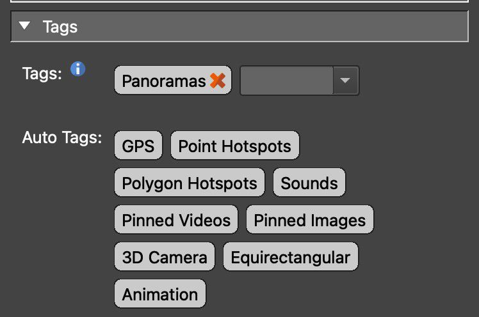
Task: Select the Pinned Images auto tag
Action: coord(310,220)
